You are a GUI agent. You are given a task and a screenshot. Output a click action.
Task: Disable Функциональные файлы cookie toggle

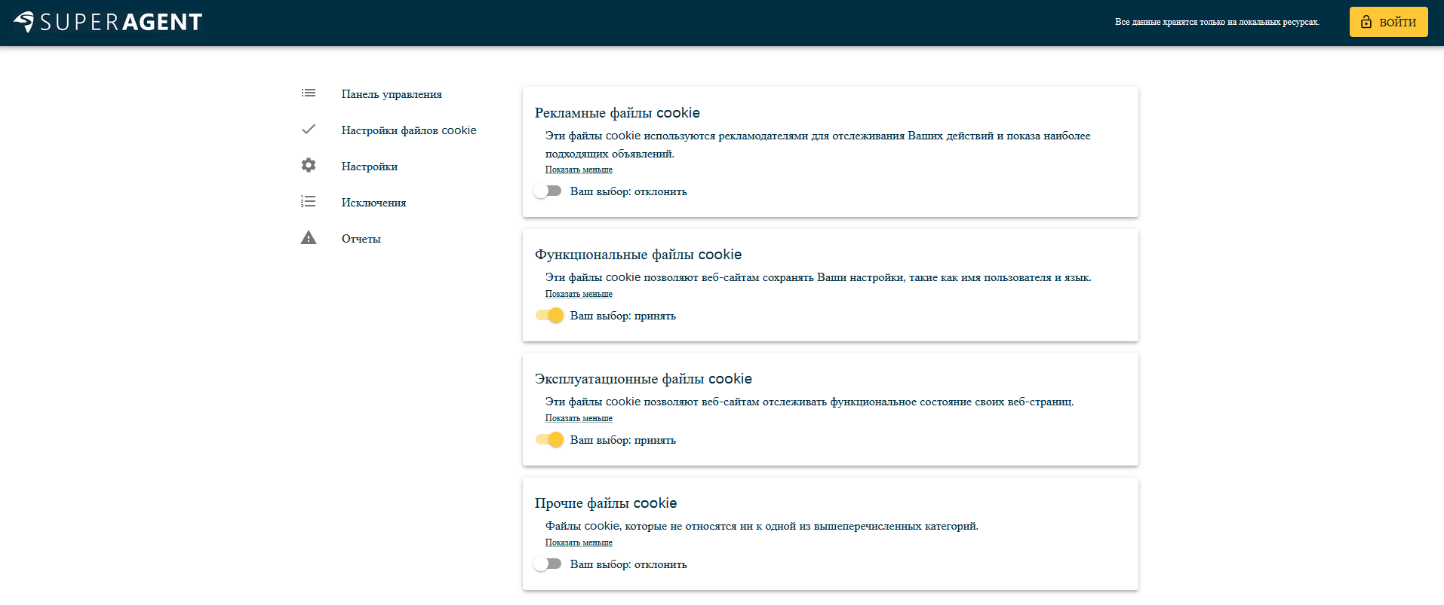[549, 316]
